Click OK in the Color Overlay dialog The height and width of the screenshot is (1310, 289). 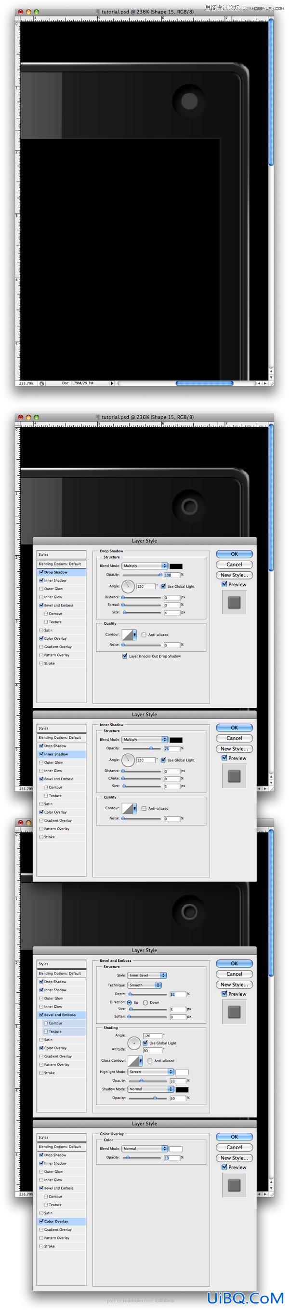pyautogui.click(x=234, y=1137)
